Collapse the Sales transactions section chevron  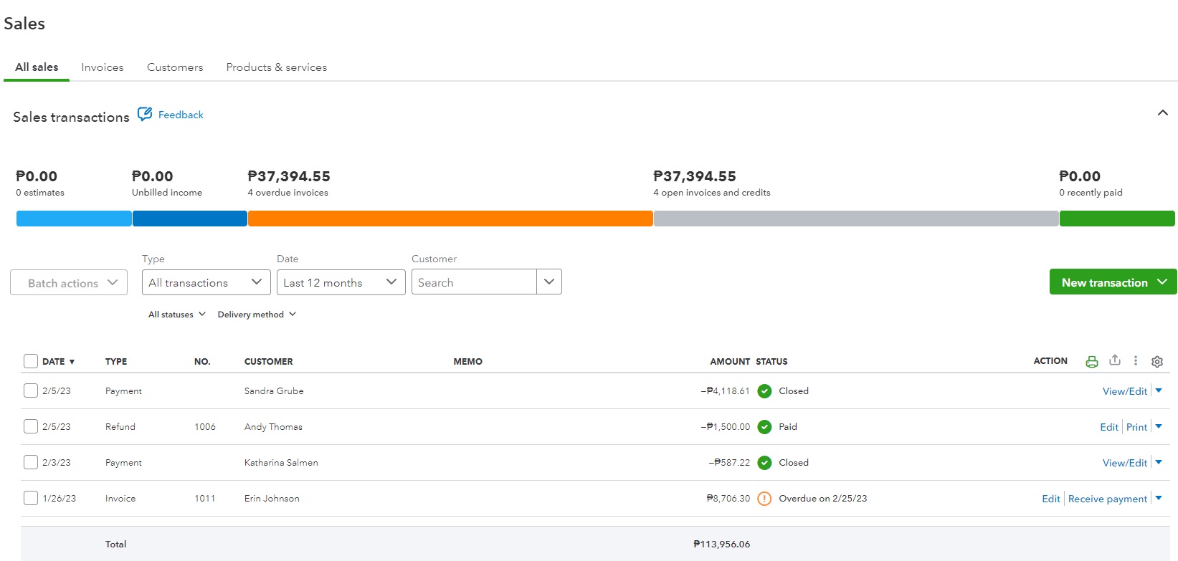(x=1163, y=113)
